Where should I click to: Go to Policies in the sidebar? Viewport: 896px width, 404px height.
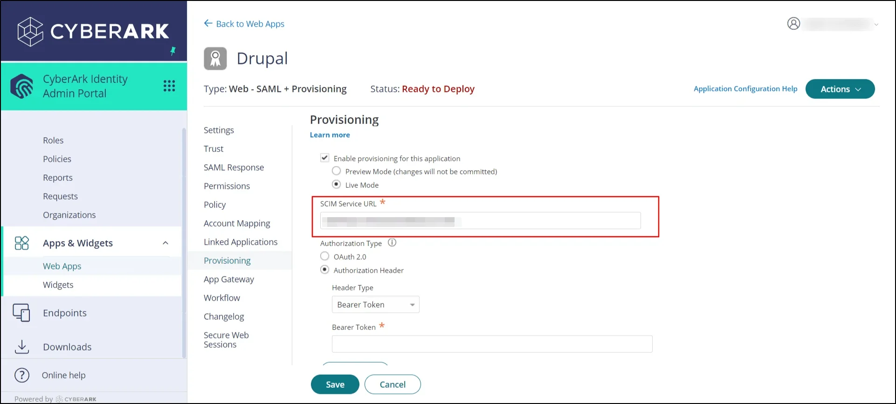[57, 159]
